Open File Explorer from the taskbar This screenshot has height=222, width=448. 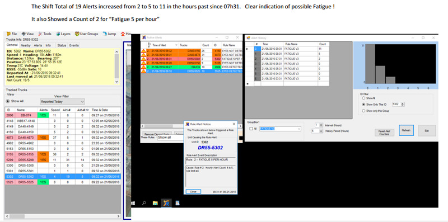[x=155, y=203]
